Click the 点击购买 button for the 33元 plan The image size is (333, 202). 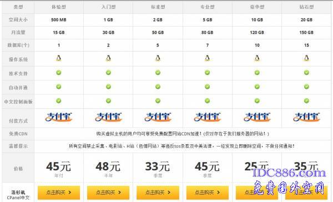click(158, 193)
